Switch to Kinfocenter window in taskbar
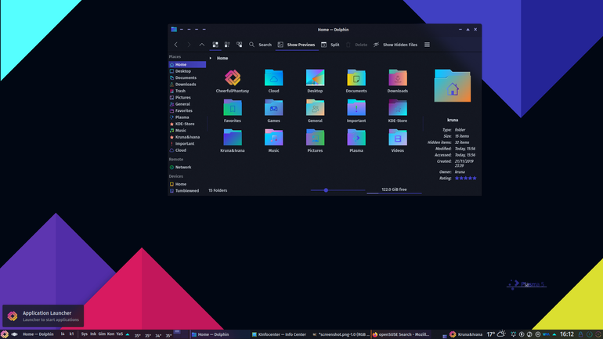Image resolution: width=603 pixels, height=339 pixels. (x=280, y=334)
